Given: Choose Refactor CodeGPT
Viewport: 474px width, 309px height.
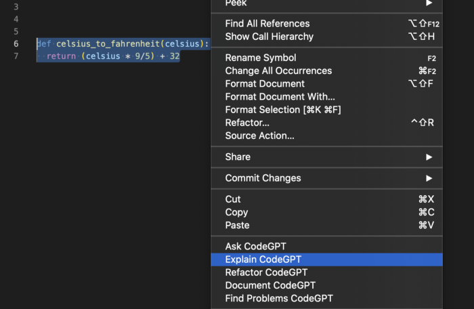Looking at the screenshot, I should point(266,272).
